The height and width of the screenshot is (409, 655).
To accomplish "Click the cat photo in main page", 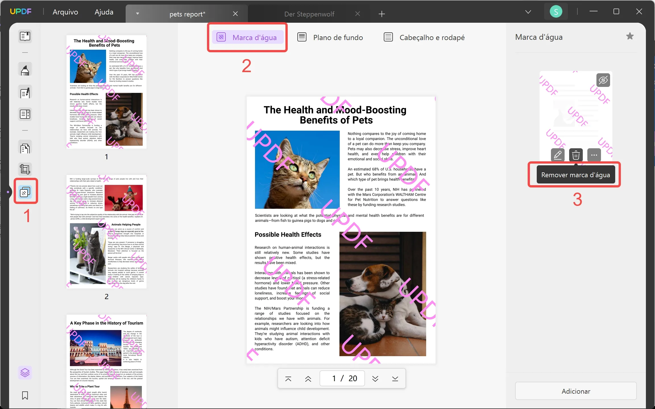I will point(297,170).
